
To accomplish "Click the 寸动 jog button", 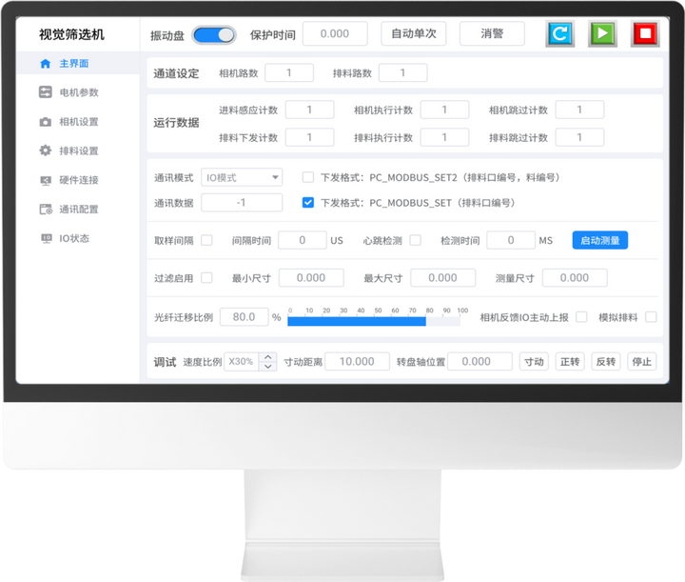I will point(534,362).
